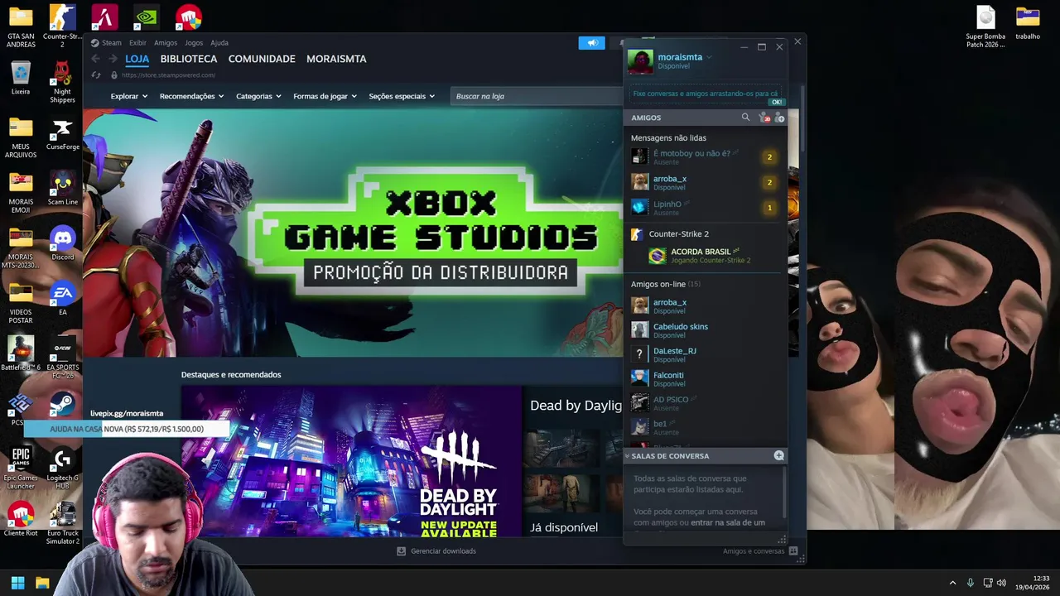Switch to the LOJA tab

click(x=137, y=60)
